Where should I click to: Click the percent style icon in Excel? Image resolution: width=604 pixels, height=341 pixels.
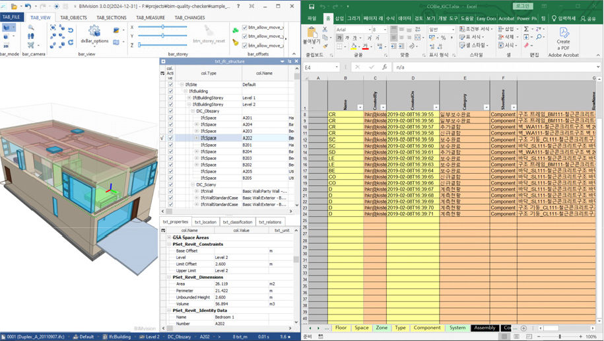tap(444, 38)
